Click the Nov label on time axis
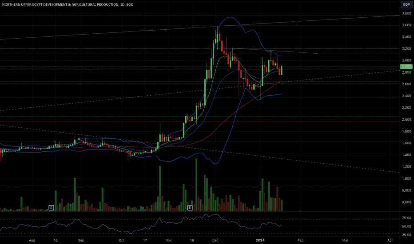 pyautogui.click(x=168, y=240)
